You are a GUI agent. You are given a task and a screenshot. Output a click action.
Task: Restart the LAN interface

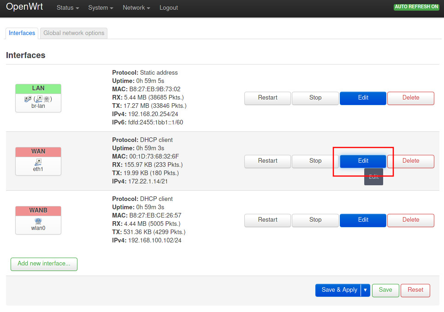pos(267,98)
